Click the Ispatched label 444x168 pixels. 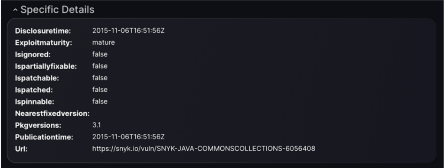(x=34, y=90)
